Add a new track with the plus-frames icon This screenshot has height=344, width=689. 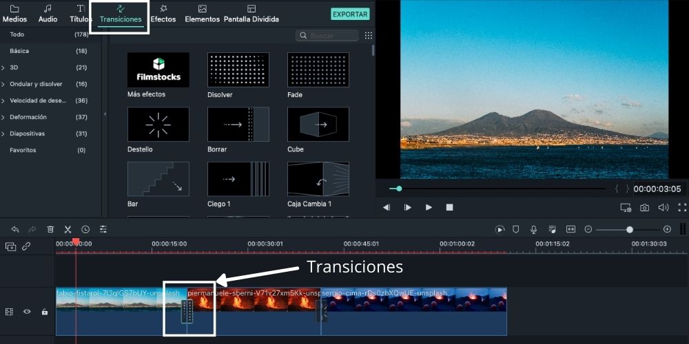pyautogui.click(x=10, y=246)
